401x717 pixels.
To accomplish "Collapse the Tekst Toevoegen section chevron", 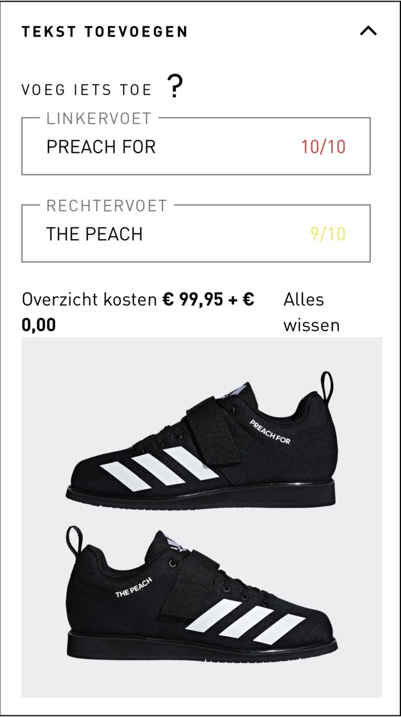I will [x=368, y=31].
